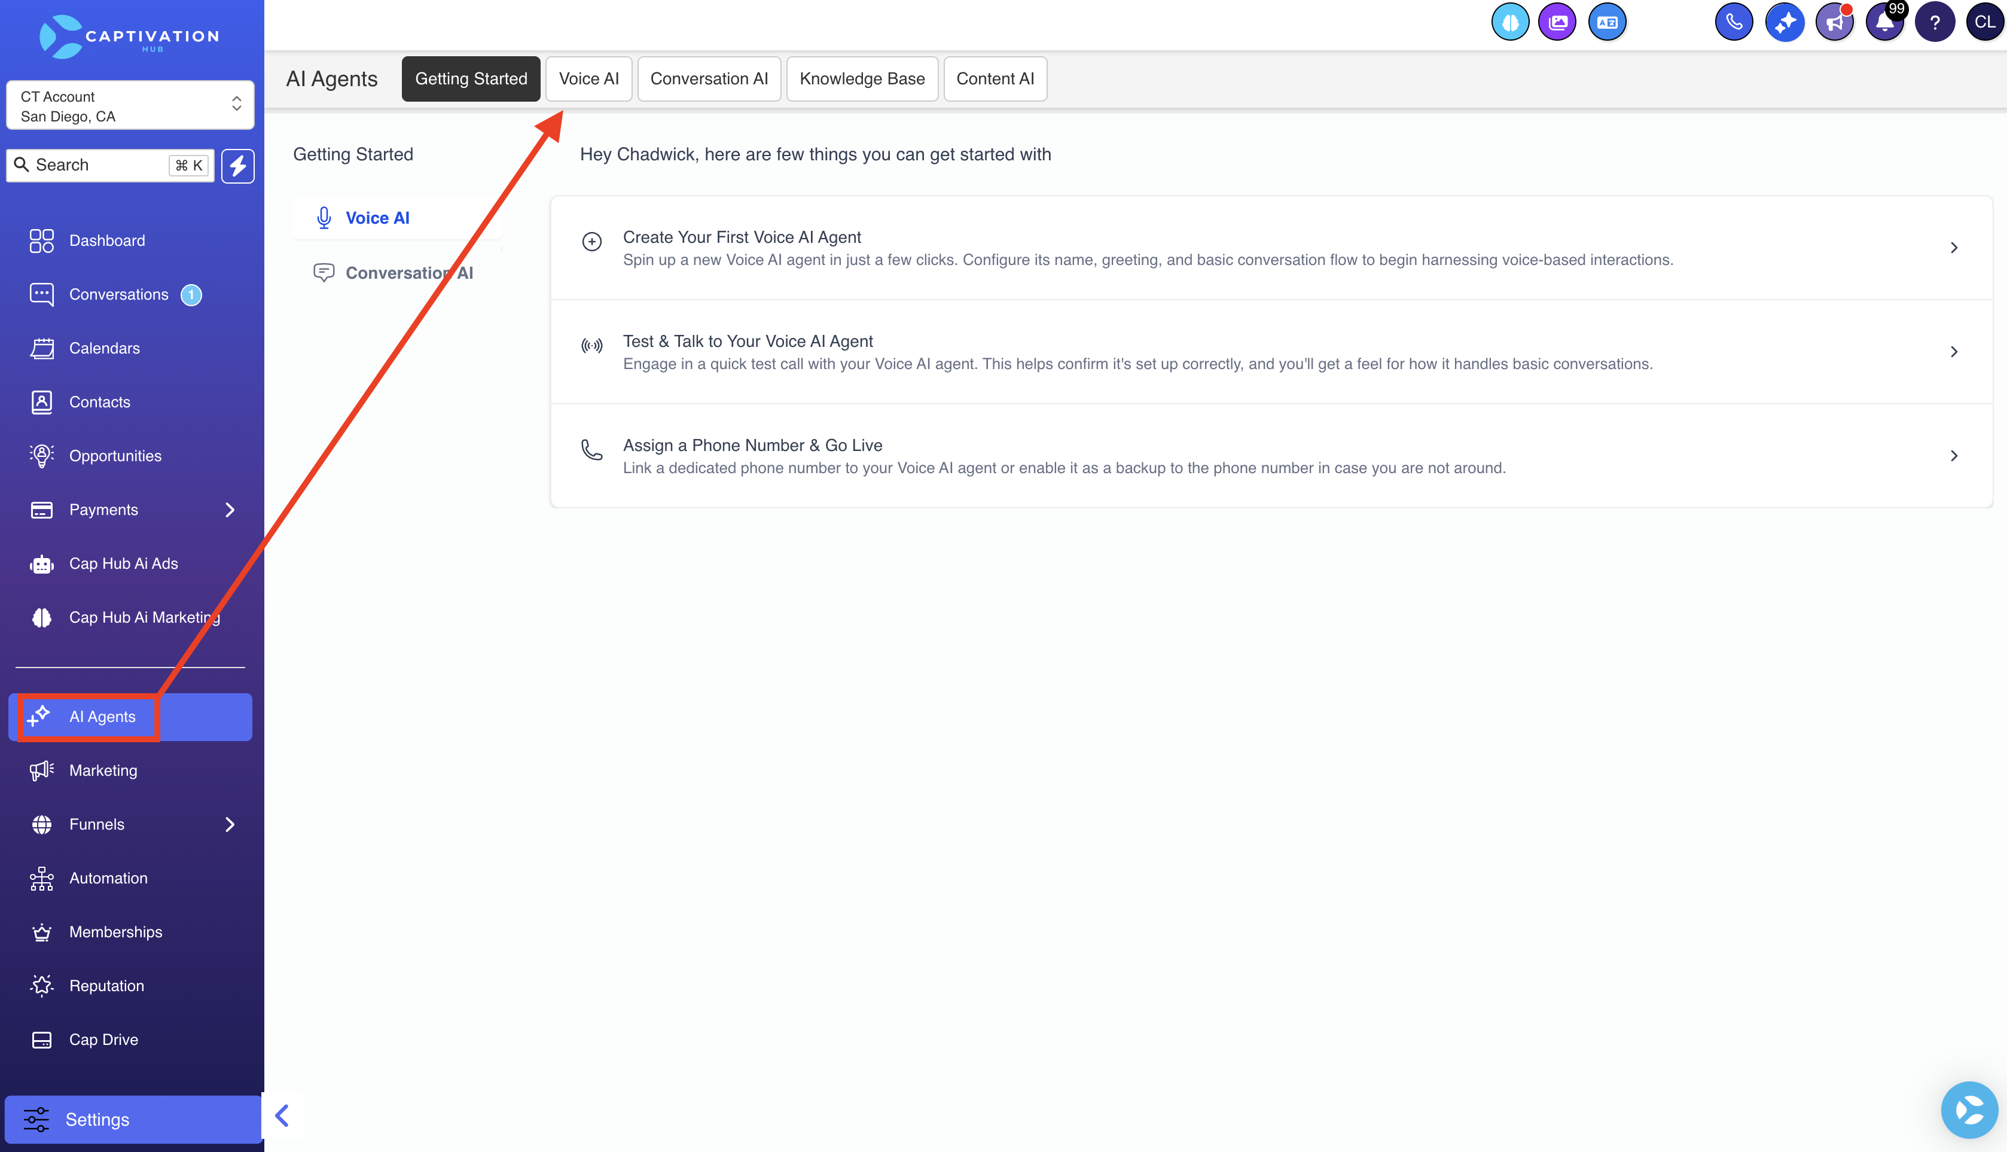Click the Payments card icon

pos(42,510)
